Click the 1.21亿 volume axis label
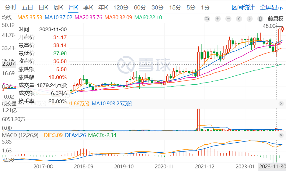288x174 pixels. [9, 110]
